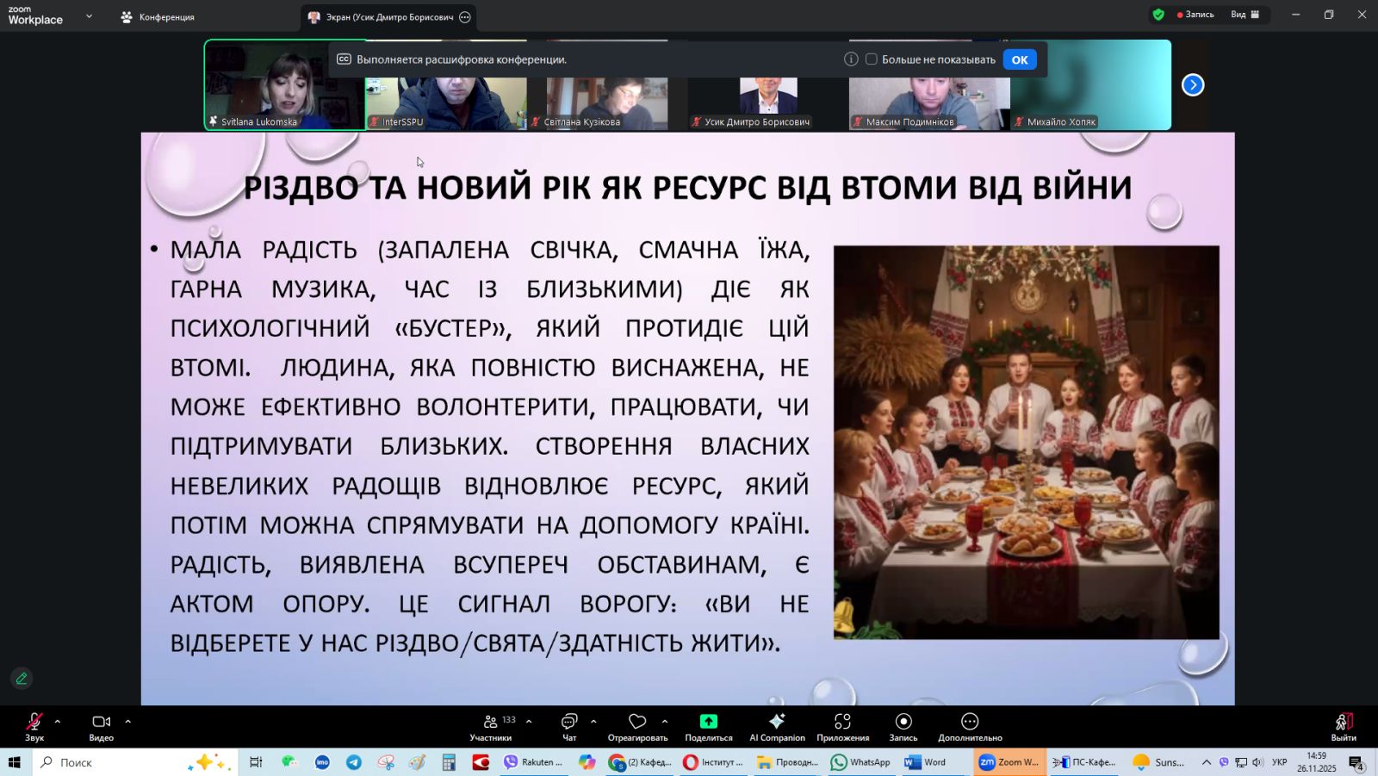
Task: Check the Больше не показывать checkbox
Action: click(872, 59)
